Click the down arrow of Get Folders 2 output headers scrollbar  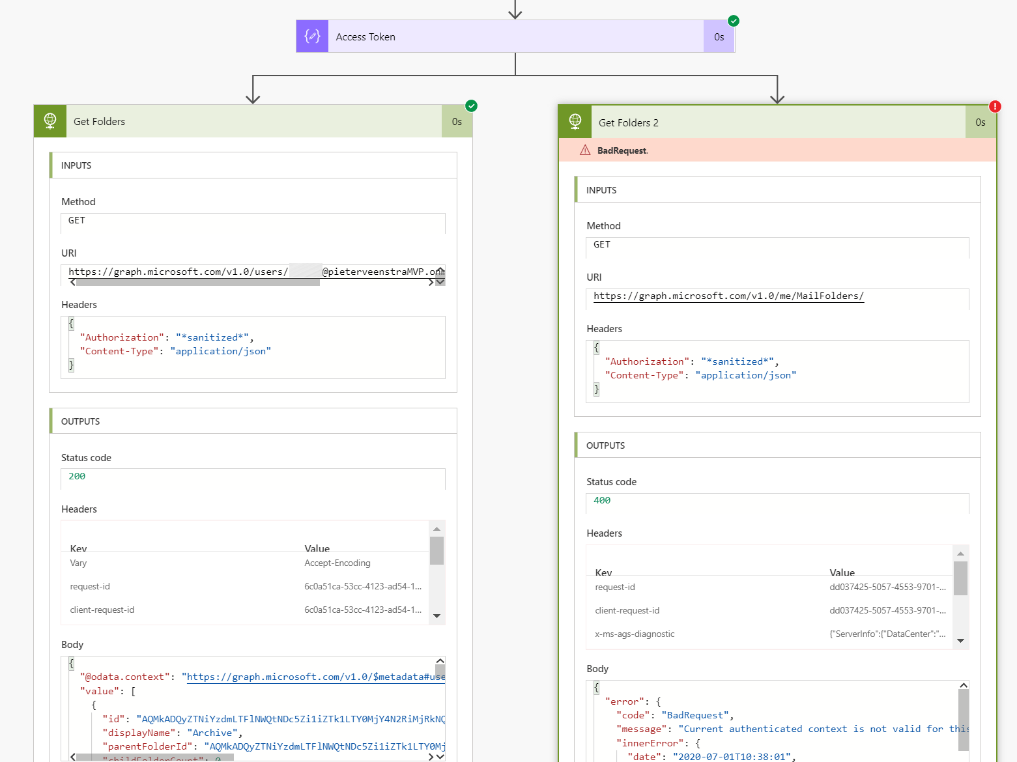[960, 641]
